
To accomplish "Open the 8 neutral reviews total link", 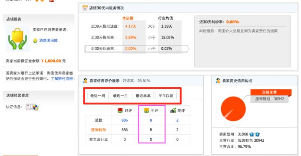I will [x=151, y=120].
